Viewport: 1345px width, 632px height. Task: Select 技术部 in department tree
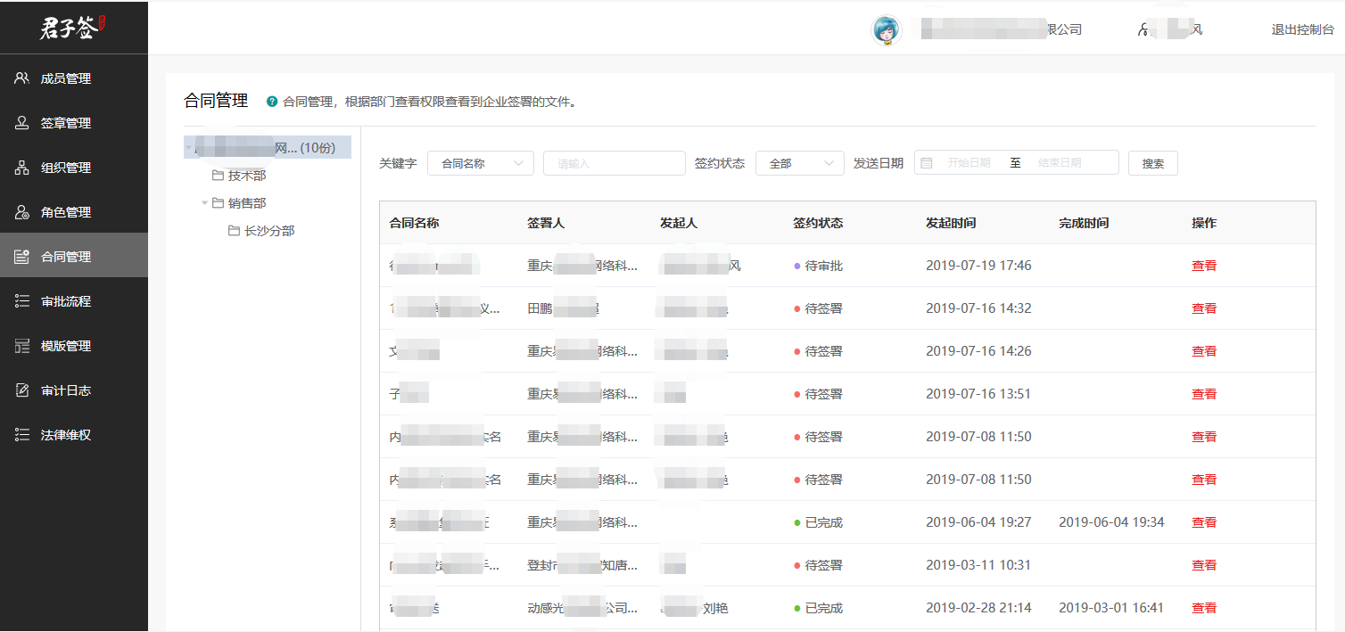tap(247, 176)
